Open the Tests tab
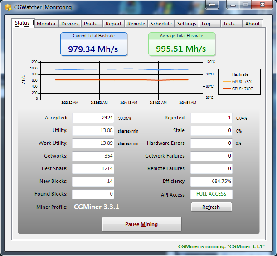 coord(231,24)
